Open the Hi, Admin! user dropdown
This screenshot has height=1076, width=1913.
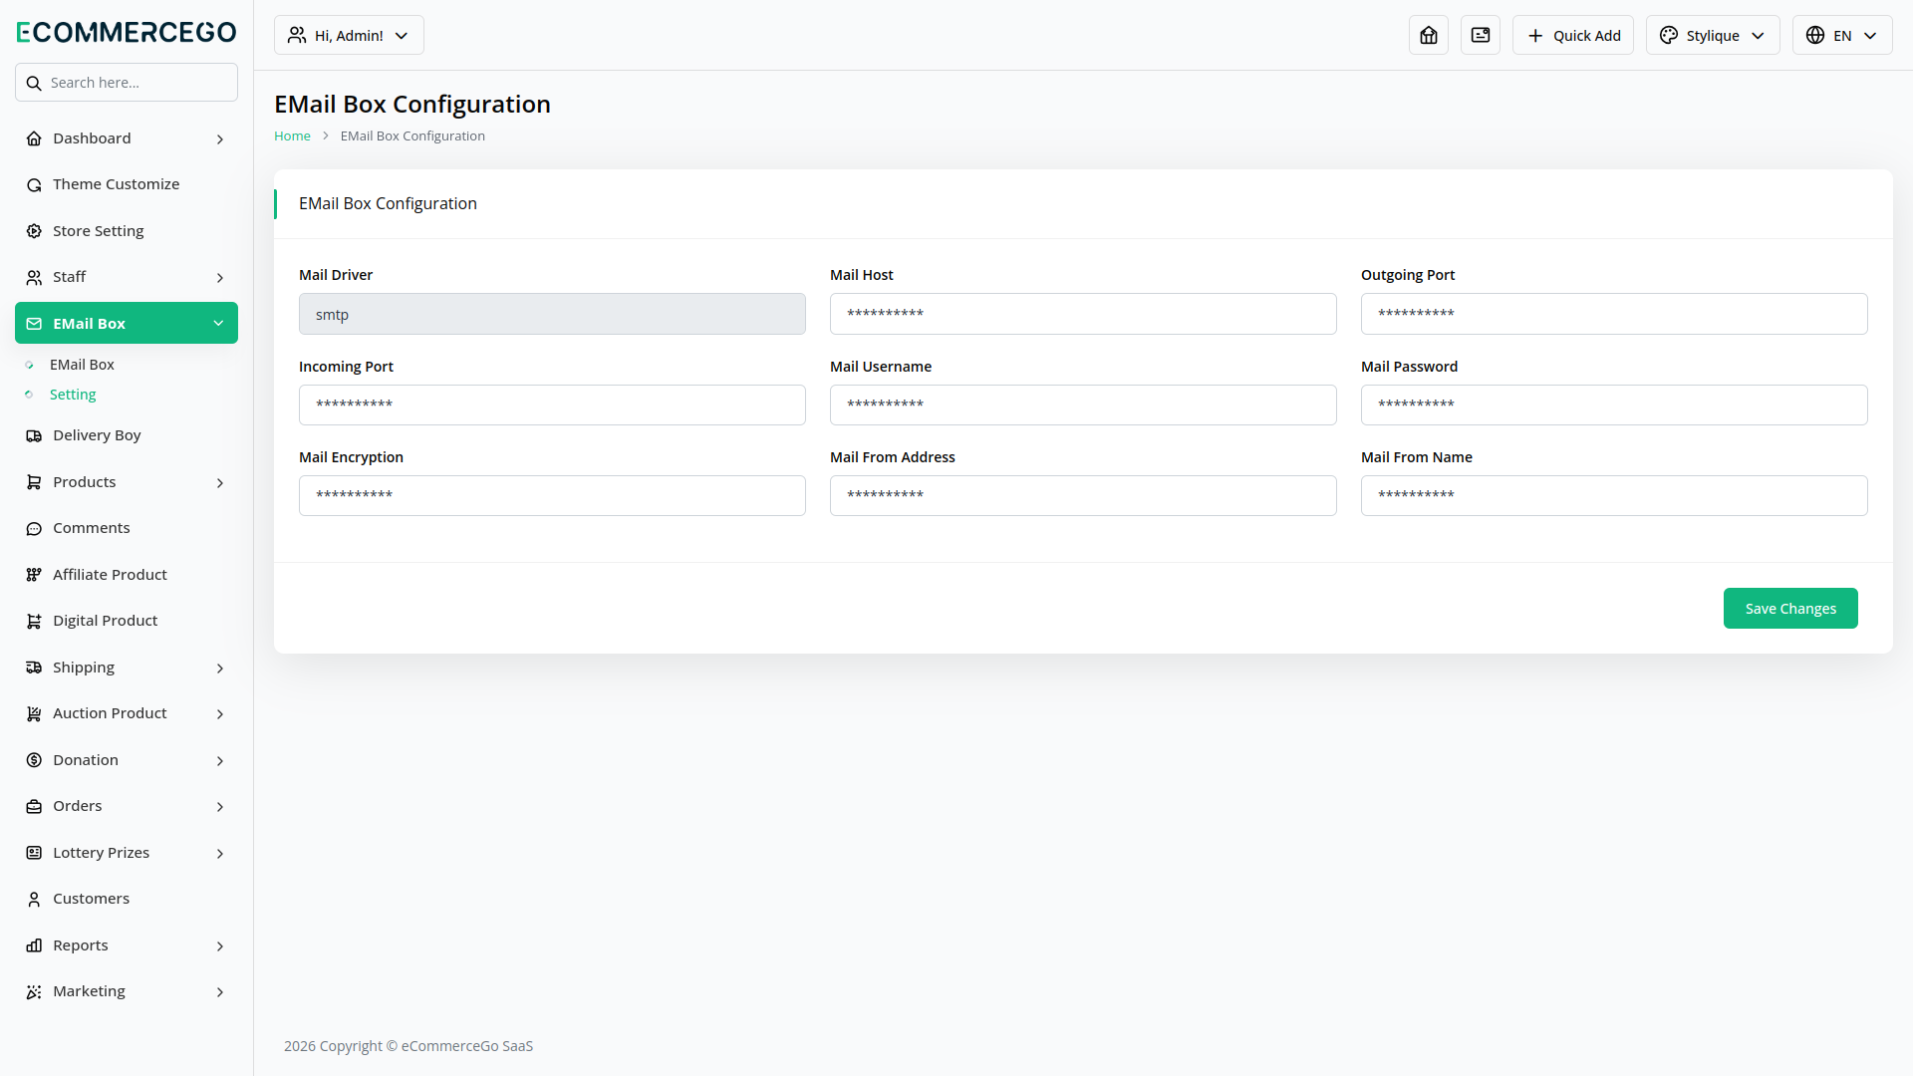coord(349,35)
